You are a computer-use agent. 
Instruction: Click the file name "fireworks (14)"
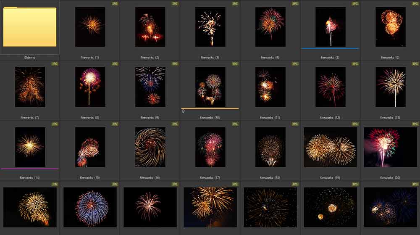(30, 177)
